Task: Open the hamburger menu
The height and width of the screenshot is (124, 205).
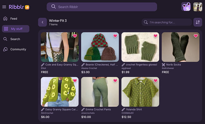Action: (x=4, y=7)
